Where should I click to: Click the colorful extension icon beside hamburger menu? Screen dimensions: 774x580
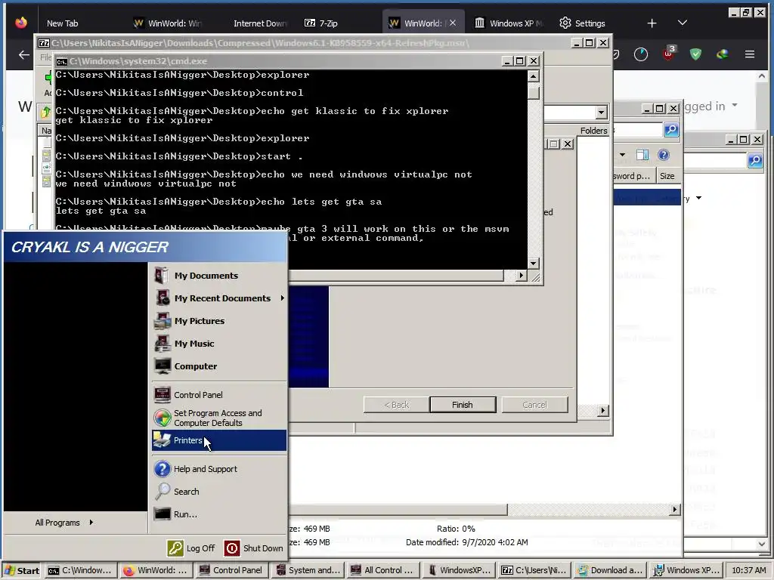pos(723,54)
